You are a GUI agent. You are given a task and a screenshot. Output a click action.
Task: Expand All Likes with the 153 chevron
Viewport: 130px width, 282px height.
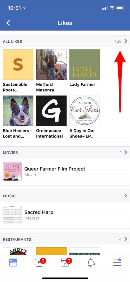126,41
